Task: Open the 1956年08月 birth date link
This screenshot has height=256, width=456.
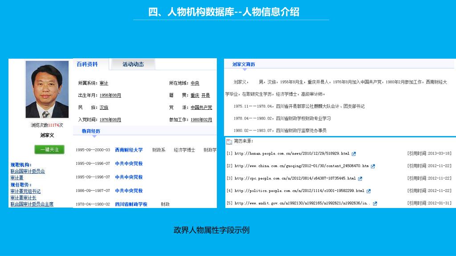Action: point(110,95)
